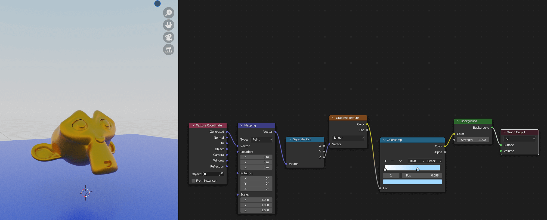547x220 pixels.
Task: Click Gradient Texture Fac output socket
Action: [x=367, y=130]
